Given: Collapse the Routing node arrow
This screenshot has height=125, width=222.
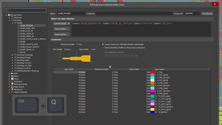Looking at the screenshot, I should [9, 20].
